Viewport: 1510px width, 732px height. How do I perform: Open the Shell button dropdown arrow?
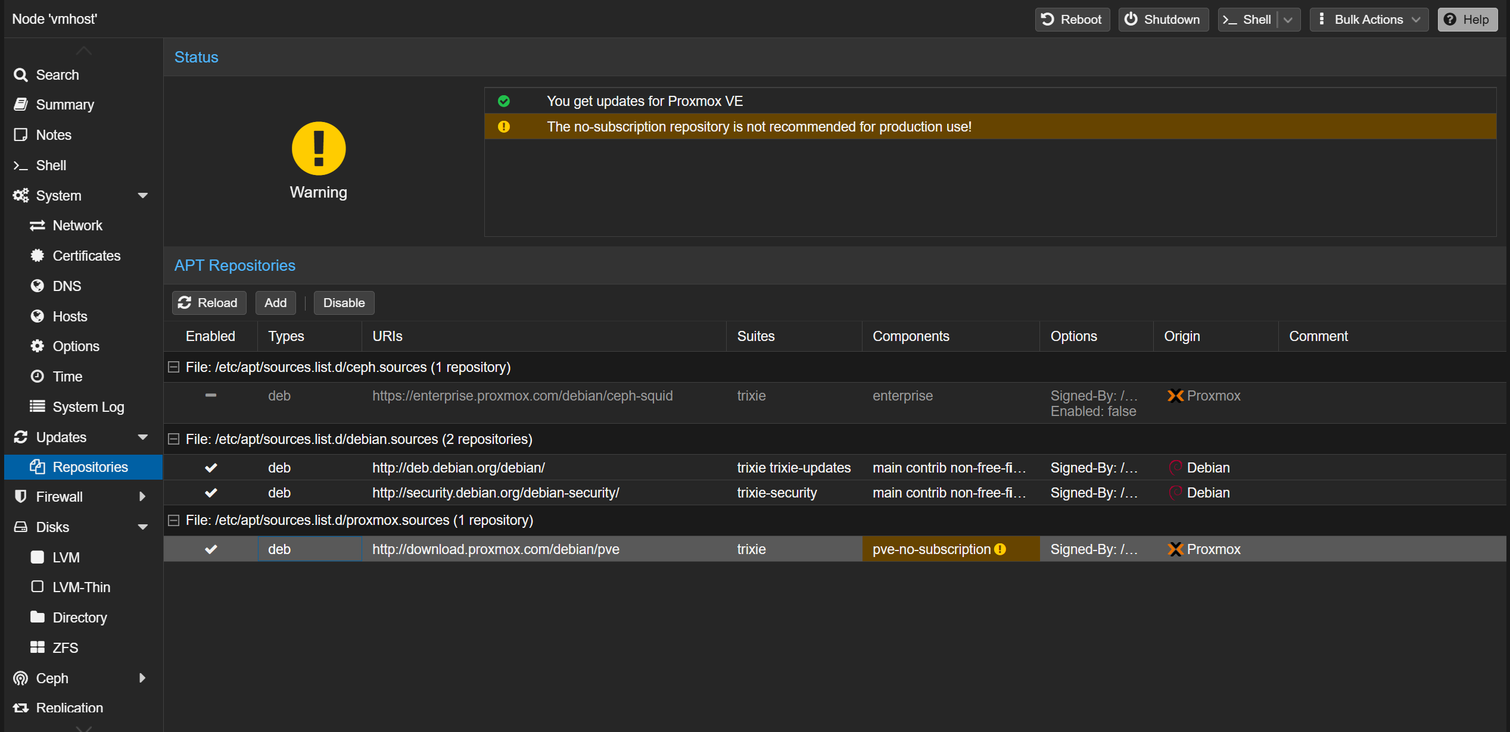[x=1288, y=20]
